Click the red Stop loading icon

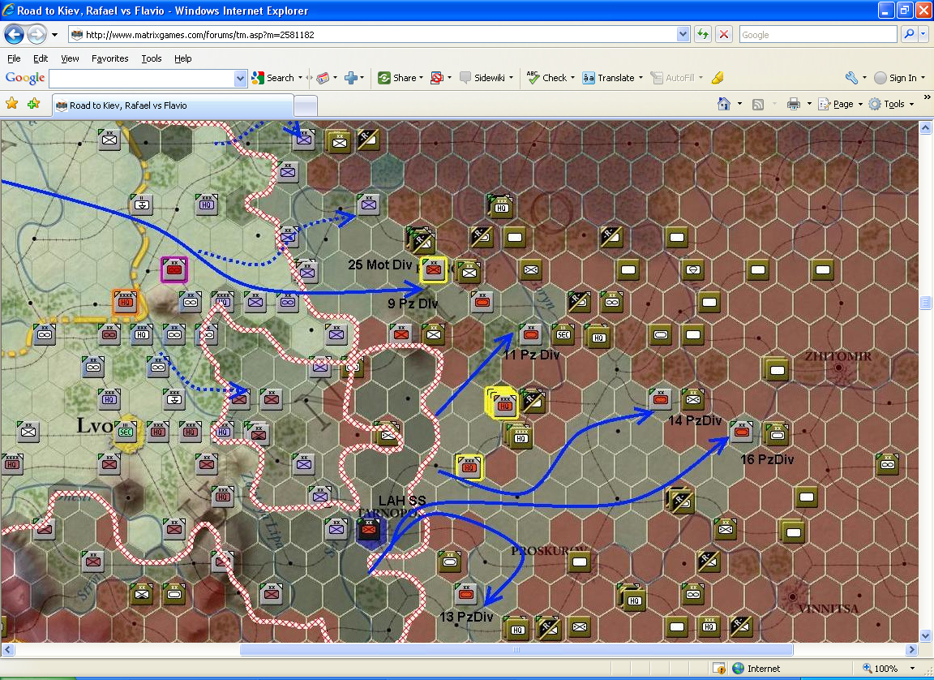click(724, 35)
